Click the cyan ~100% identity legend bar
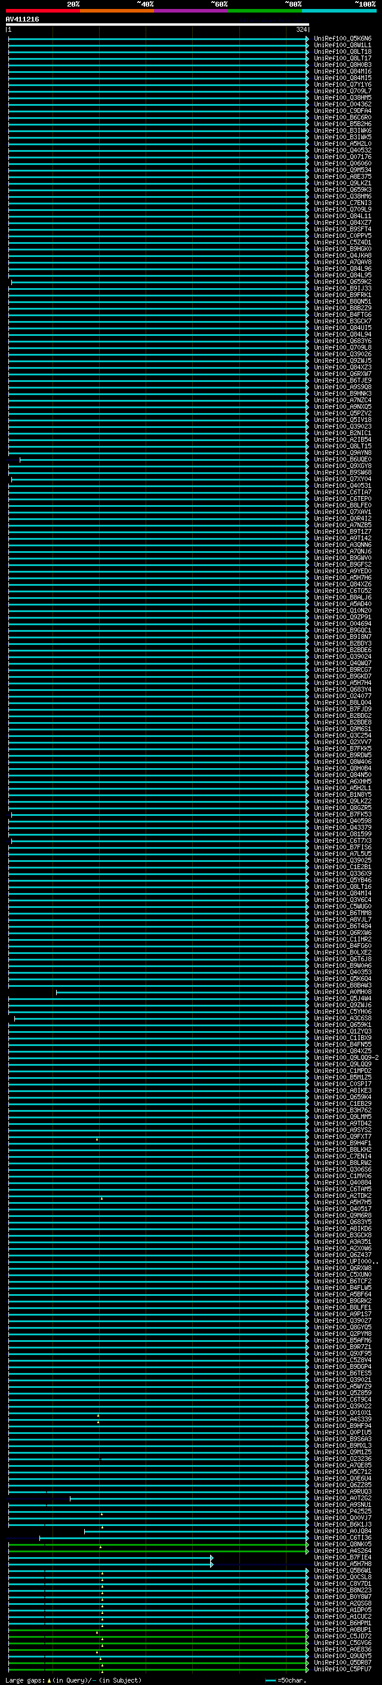382x1685 pixels. 339,11
